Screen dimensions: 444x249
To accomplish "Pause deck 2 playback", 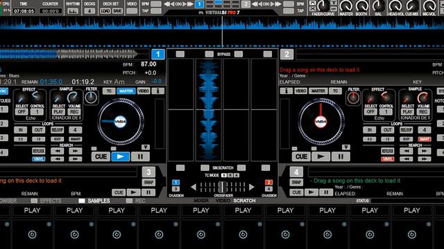I will [x=341, y=156].
